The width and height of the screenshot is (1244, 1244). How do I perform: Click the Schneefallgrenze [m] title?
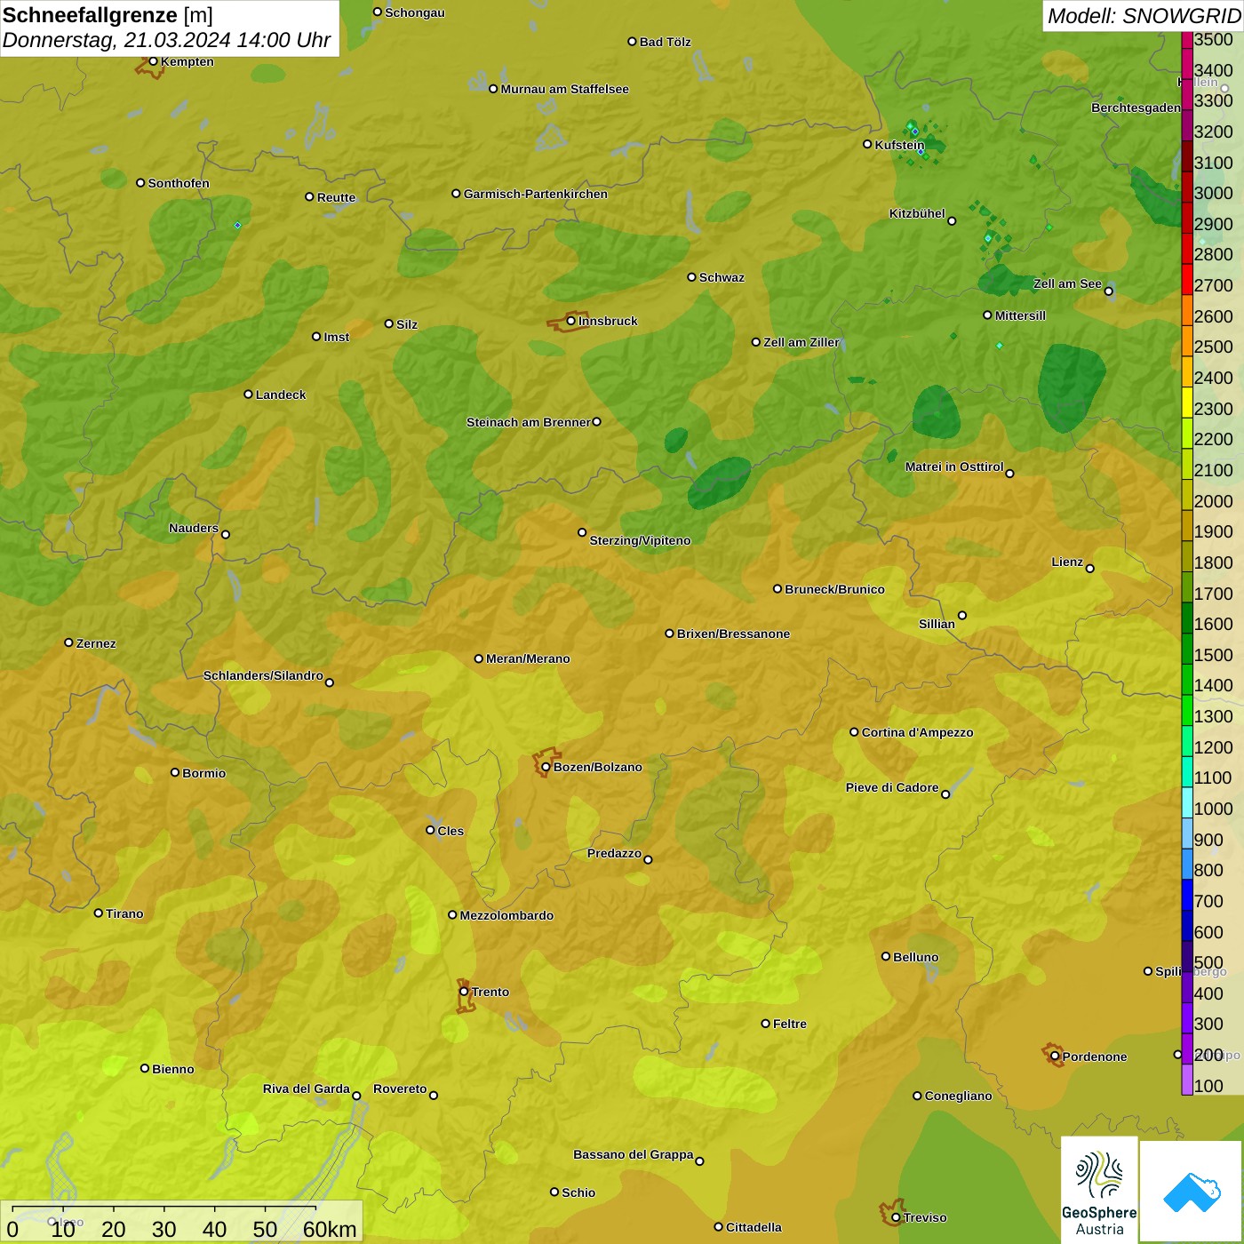coord(108,15)
